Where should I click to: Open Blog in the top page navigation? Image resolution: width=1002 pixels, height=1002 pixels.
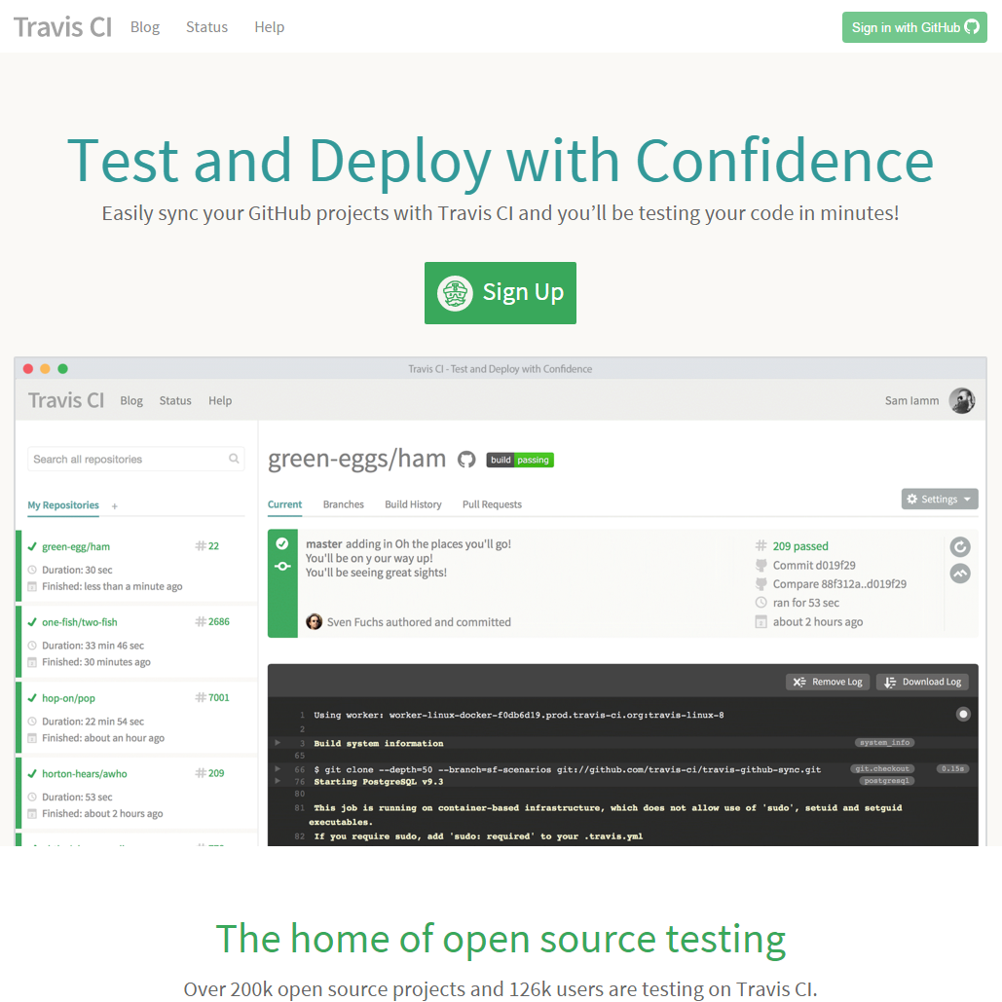click(x=145, y=27)
